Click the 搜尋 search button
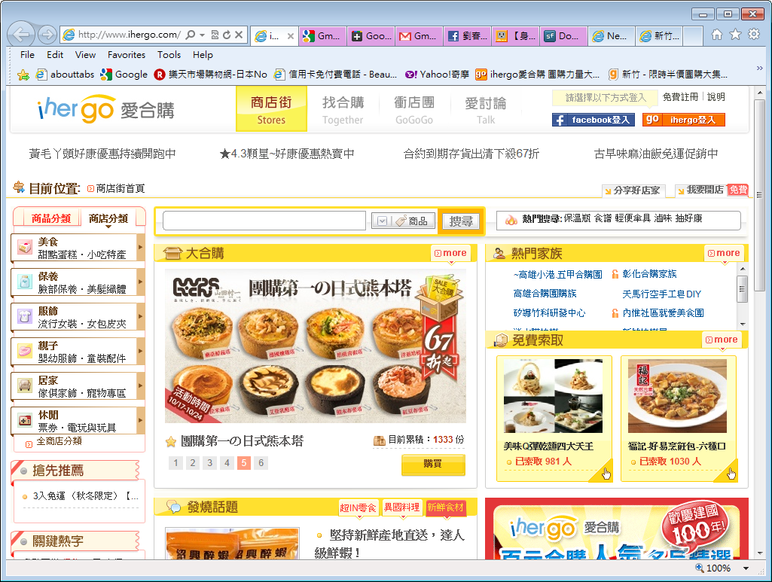The width and height of the screenshot is (772, 582). pyautogui.click(x=461, y=221)
